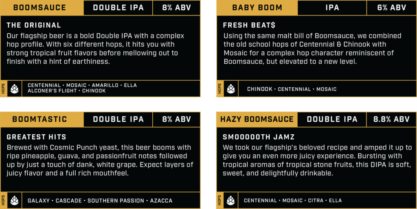This screenshot has height=209, width=417.
Task: Click the vertical HOPS label on Boomsauce card
Action: (3, 88)
